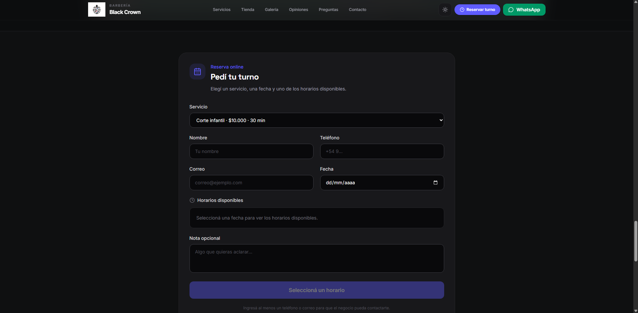Expand the Servicio dropdown
The height and width of the screenshot is (313, 638).
(x=317, y=120)
